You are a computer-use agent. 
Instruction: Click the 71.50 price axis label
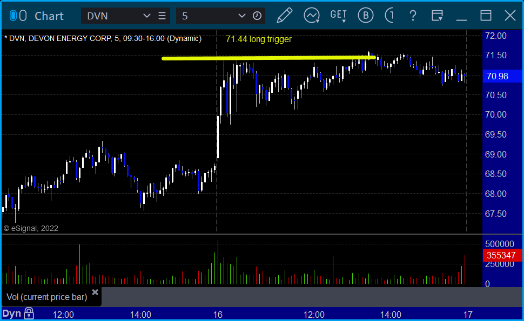(495, 56)
